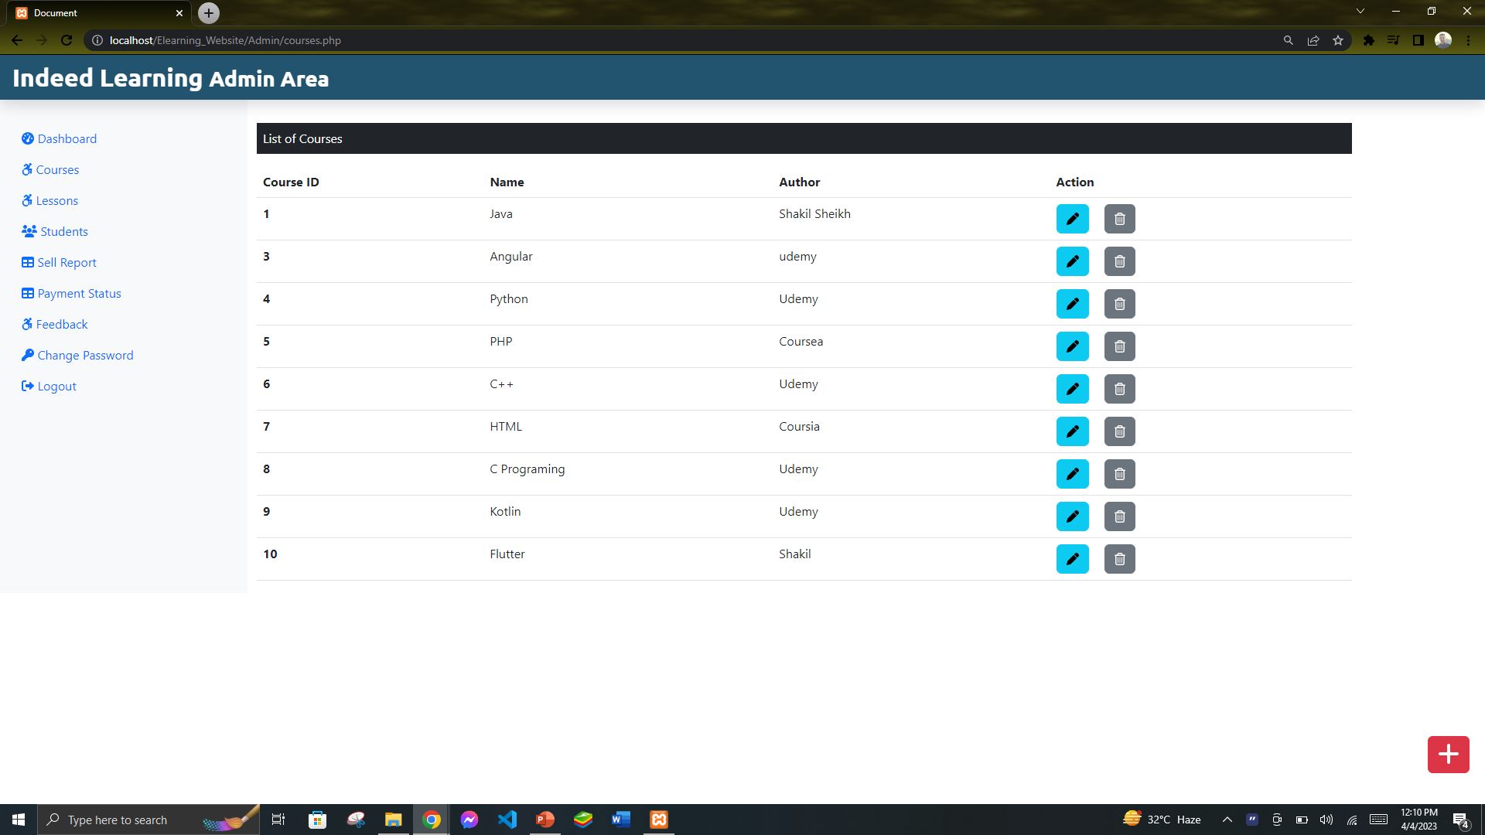Image resolution: width=1485 pixels, height=835 pixels.
Task: Launch XAMPP from the taskbar
Action: [658, 820]
